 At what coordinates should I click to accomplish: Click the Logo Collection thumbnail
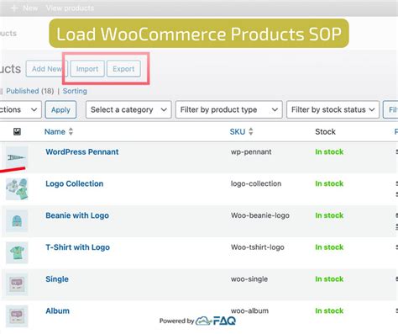pyautogui.click(x=17, y=189)
